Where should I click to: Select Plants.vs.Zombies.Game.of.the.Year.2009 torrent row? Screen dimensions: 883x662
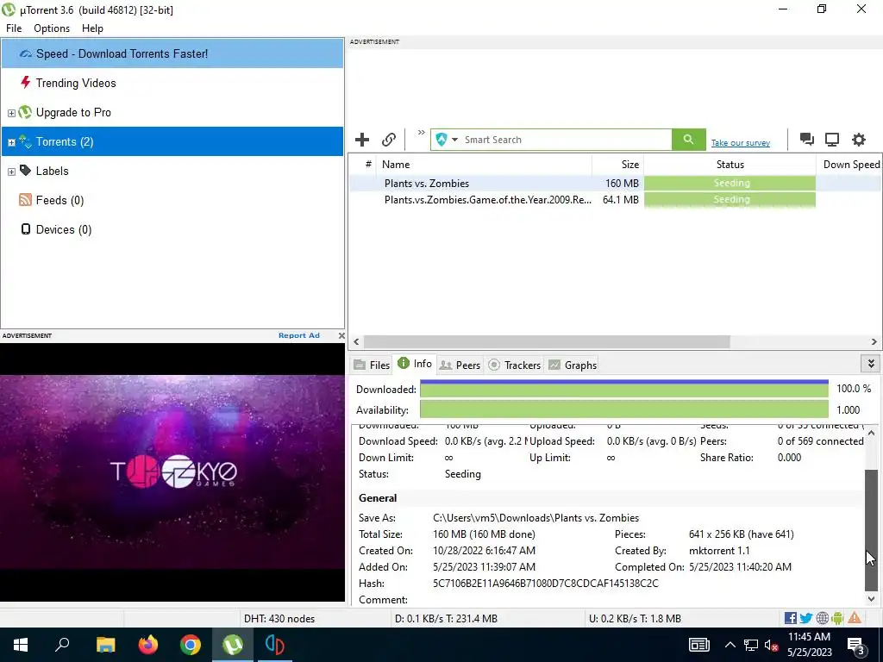click(615, 199)
